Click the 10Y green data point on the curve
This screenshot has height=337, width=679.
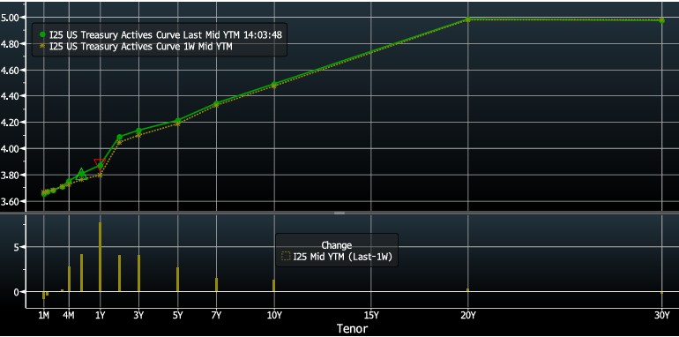coord(274,84)
